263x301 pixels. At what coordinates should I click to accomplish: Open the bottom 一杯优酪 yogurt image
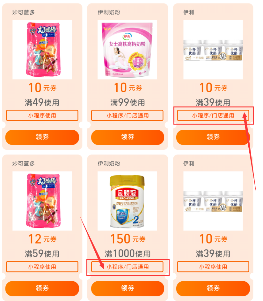213,201
